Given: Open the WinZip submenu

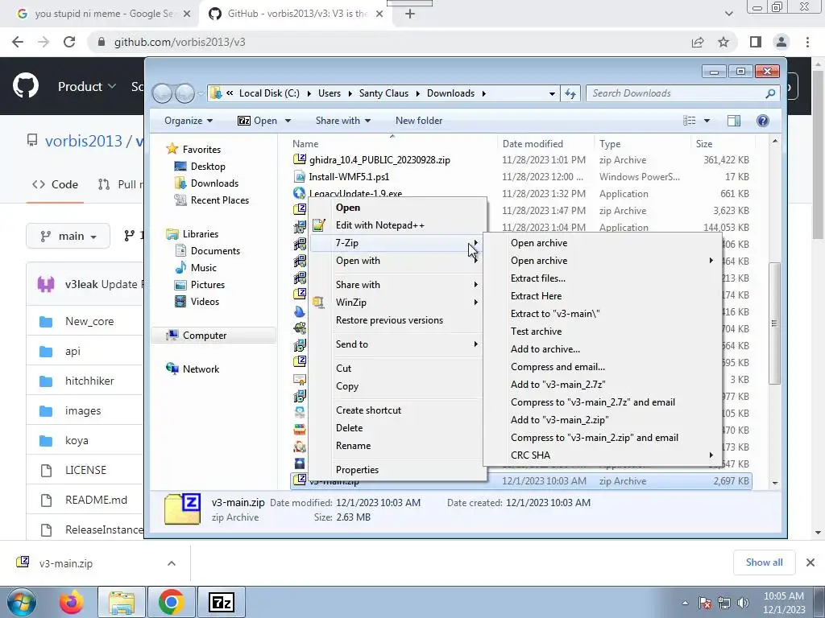Looking at the screenshot, I should pos(396,303).
